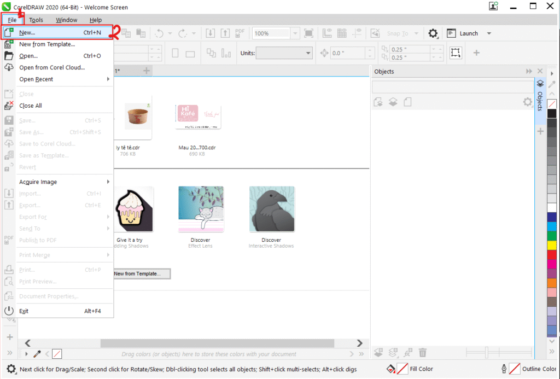
Task: Click the Fill Color bucket icon in status bar
Action: pos(391,369)
